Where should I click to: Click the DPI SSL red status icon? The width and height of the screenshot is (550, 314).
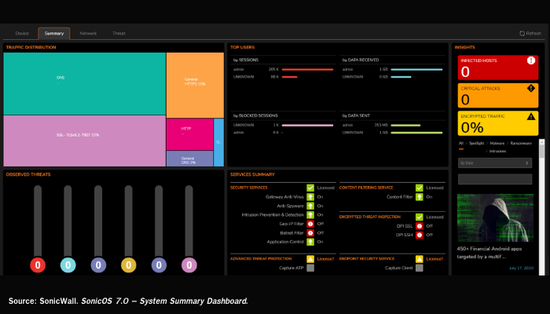pyautogui.click(x=420, y=225)
